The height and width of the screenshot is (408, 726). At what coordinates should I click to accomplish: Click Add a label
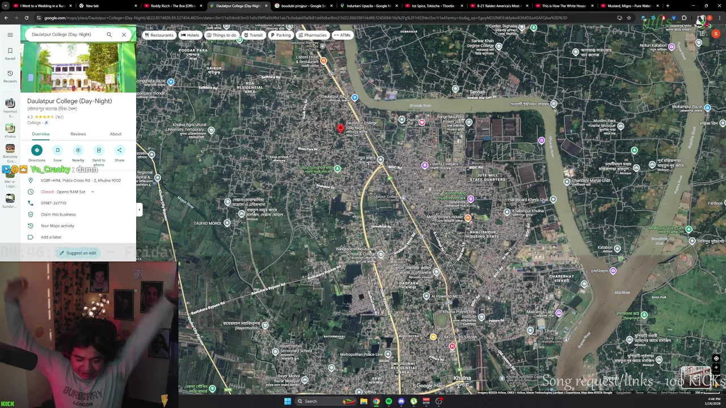51,237
